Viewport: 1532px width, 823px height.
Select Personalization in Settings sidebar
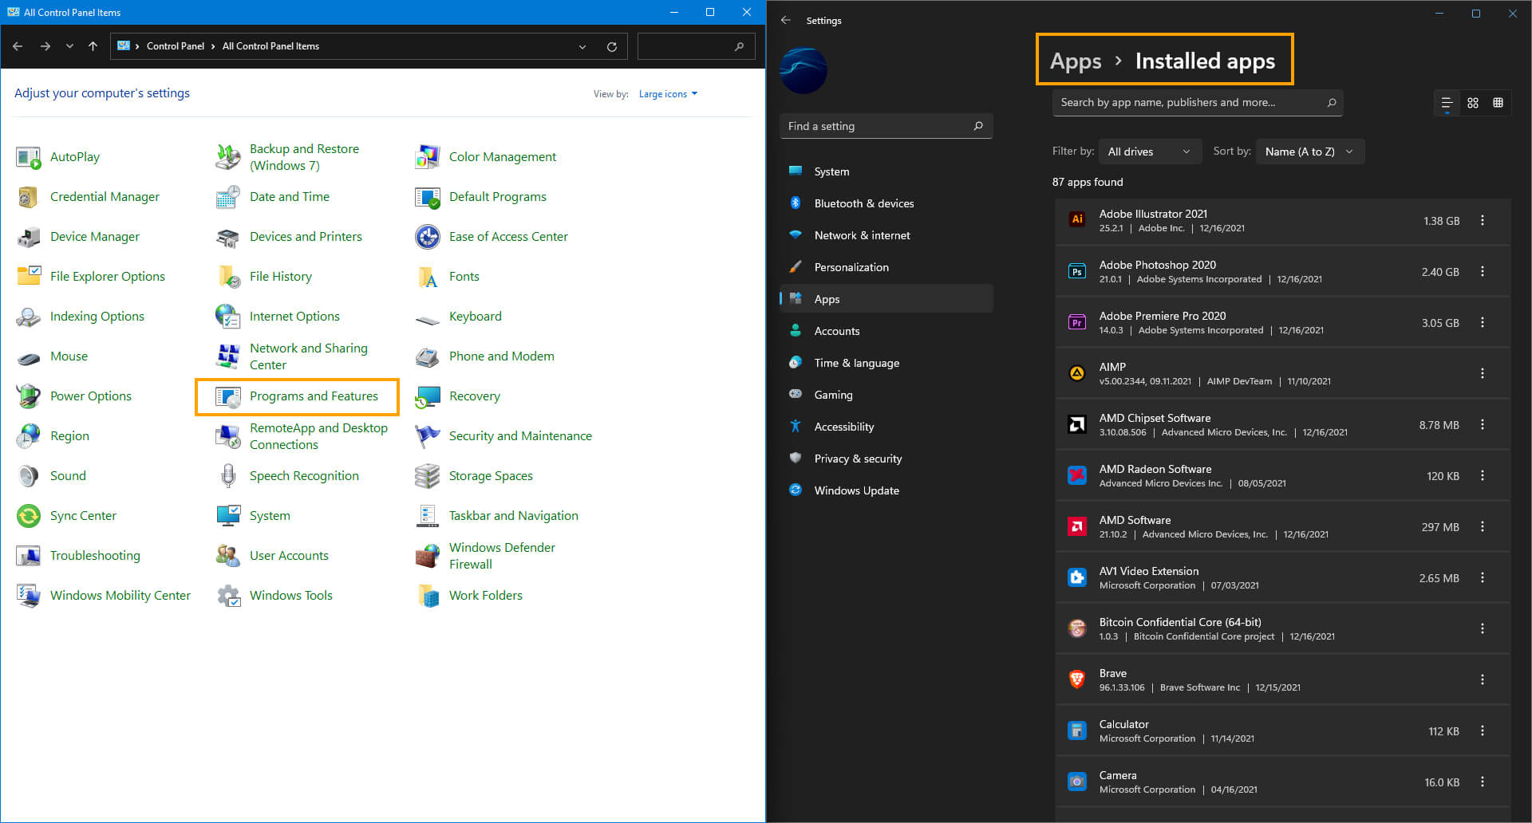tap(886, 267)
